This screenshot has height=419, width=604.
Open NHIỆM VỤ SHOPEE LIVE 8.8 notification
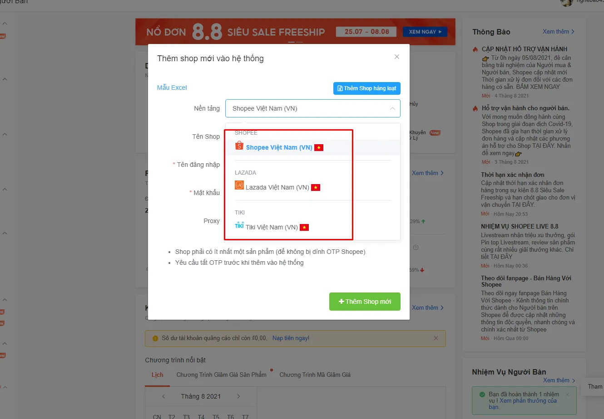[520, 226]
